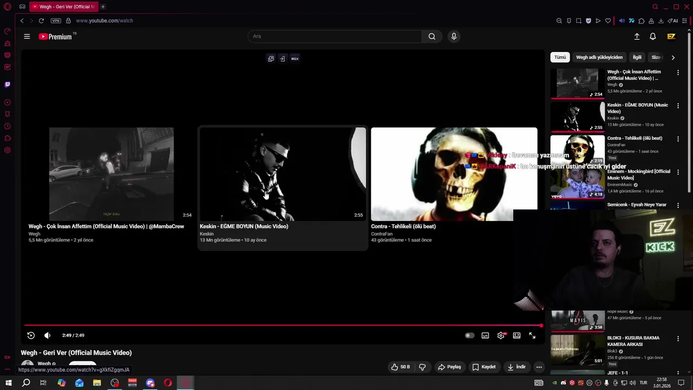Toggle the ad-blocker shield icon
The height and width of the screenshot is (390, 693).
pyautogui.click(x=589, y=21)
